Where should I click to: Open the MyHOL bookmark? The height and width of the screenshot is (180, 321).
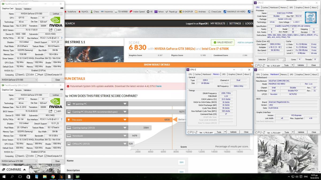tap(83, 12)
